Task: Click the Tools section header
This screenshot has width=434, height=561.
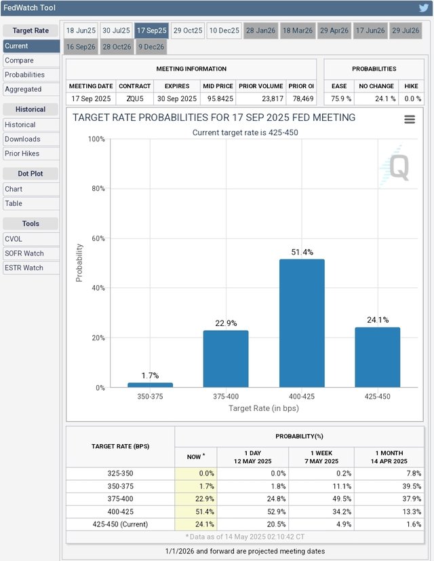Action: coord(31,223)
